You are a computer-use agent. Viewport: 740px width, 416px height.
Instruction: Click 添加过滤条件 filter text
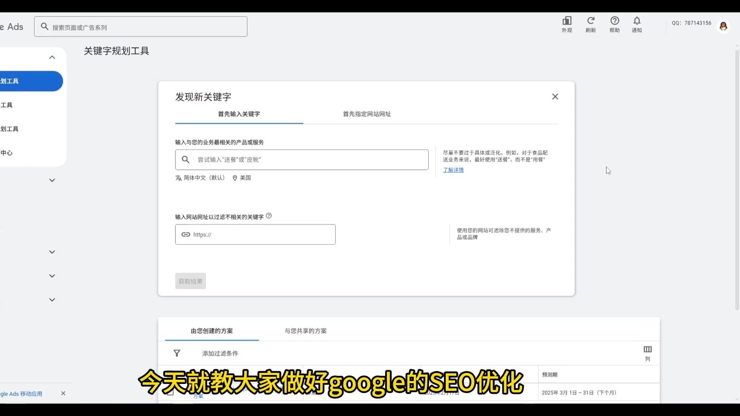click(x=220, y=353)
